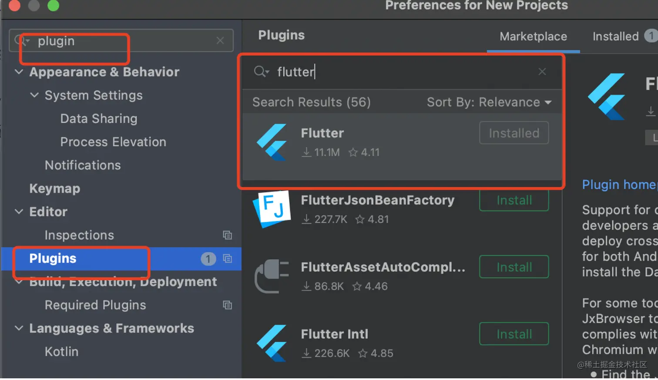This screenshot has height=380, width=658.
Task: Click the copy icon next to Required Plugins
Action: pos(227,305)
